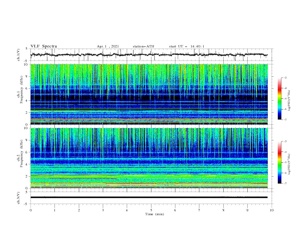Click the 'VLF Spectra' title text
This screenshot has height=236, width=306.
44,46
